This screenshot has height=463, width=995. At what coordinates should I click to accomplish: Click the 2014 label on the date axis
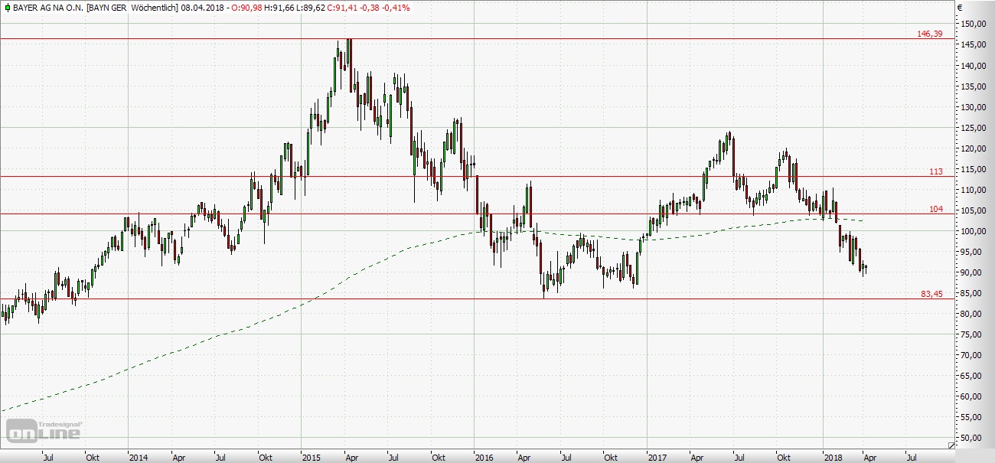click(x=138, y=458)
